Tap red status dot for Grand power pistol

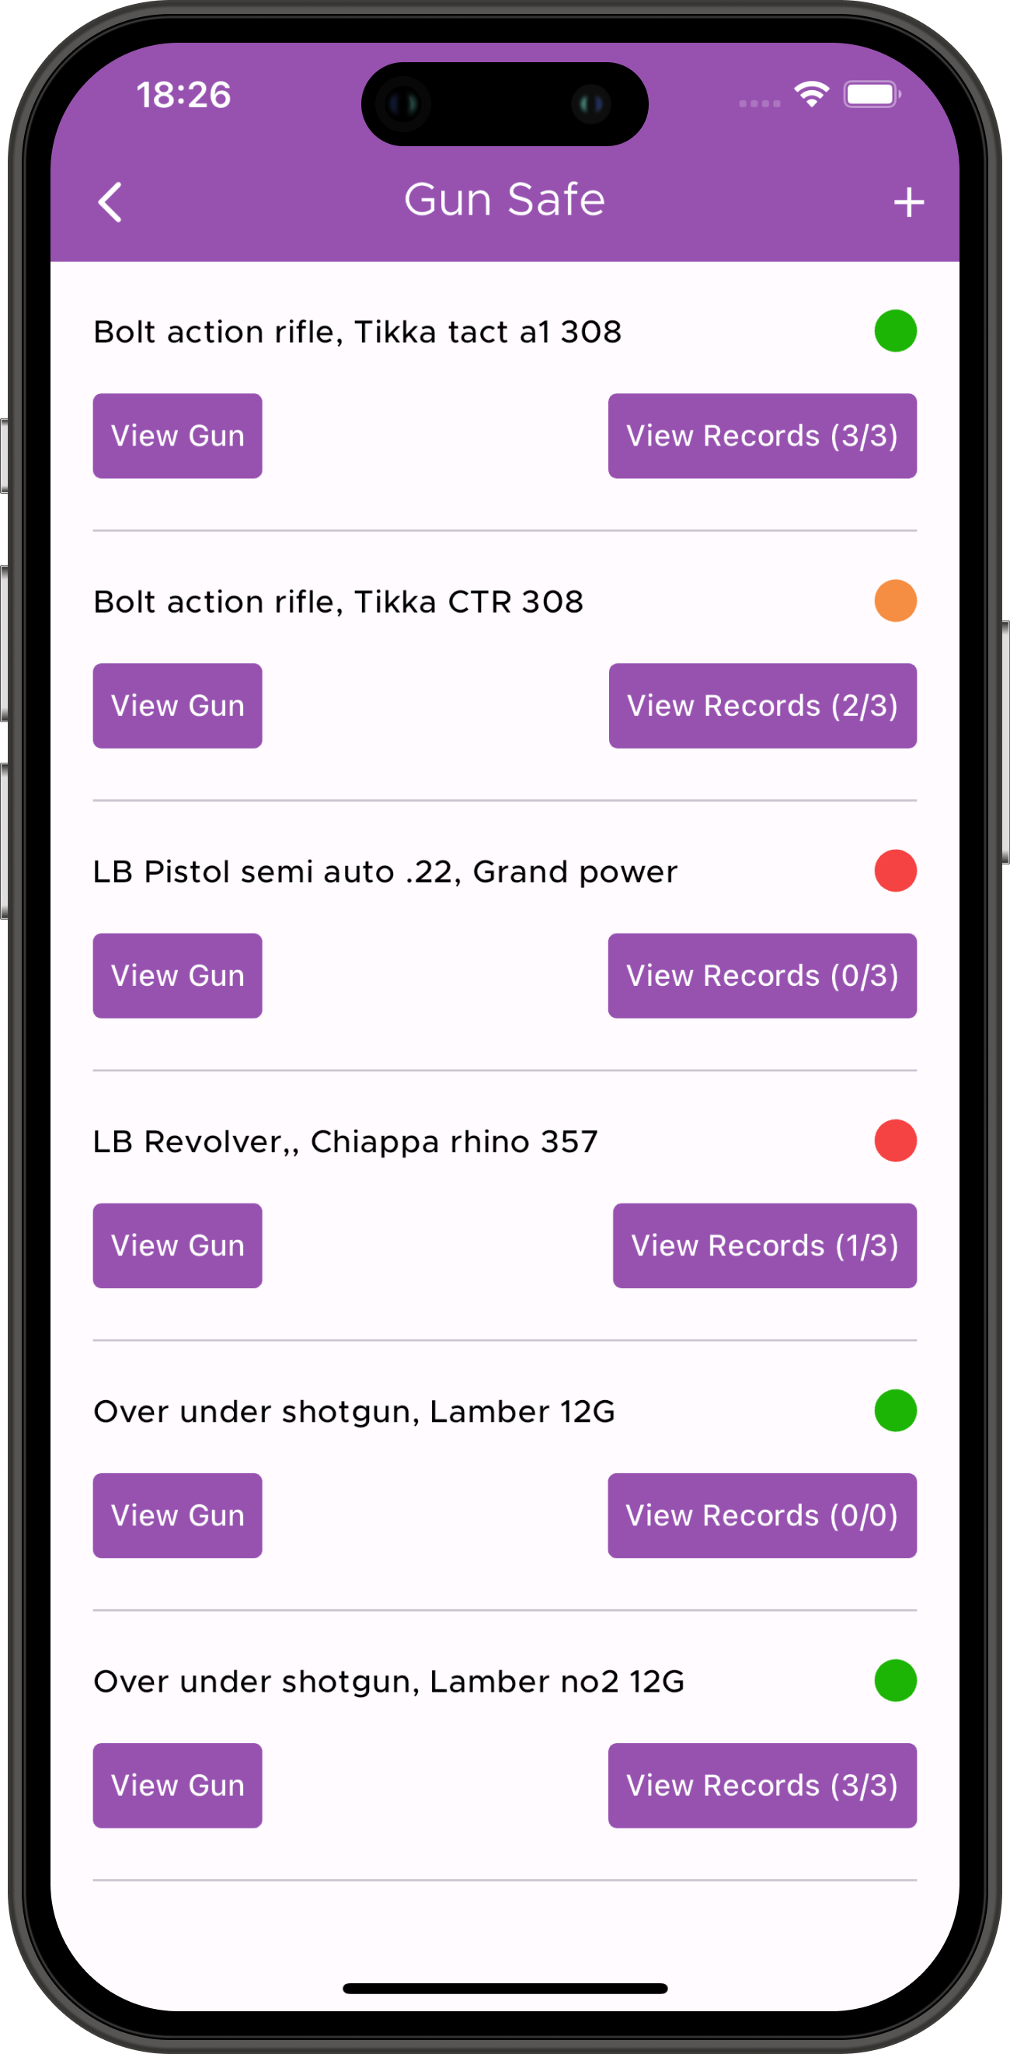pos(894,871)
